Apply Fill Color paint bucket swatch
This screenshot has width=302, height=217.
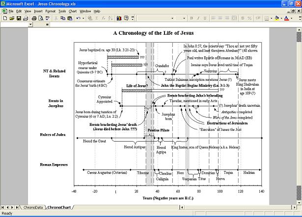pos(277,18)
